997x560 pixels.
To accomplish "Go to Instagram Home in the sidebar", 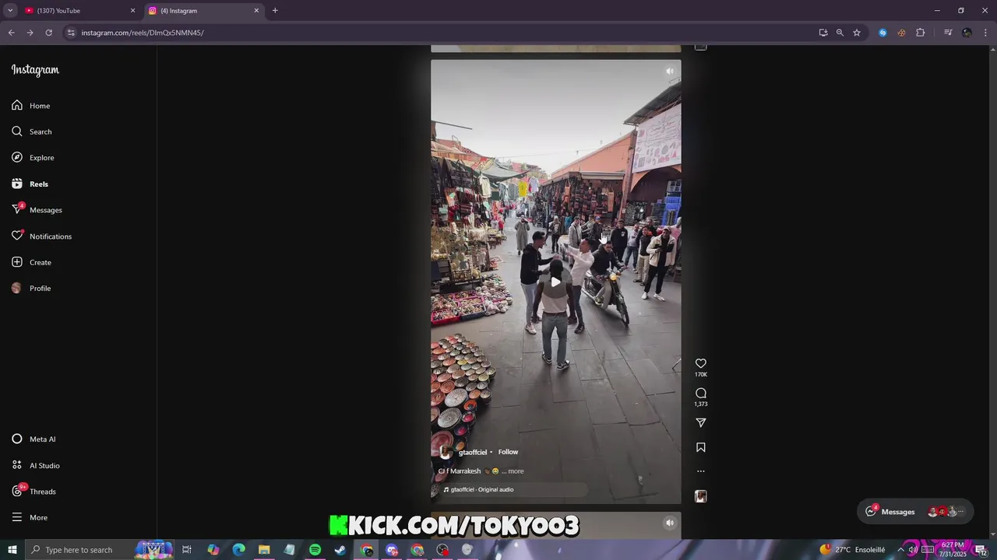I will coord(31,105).
